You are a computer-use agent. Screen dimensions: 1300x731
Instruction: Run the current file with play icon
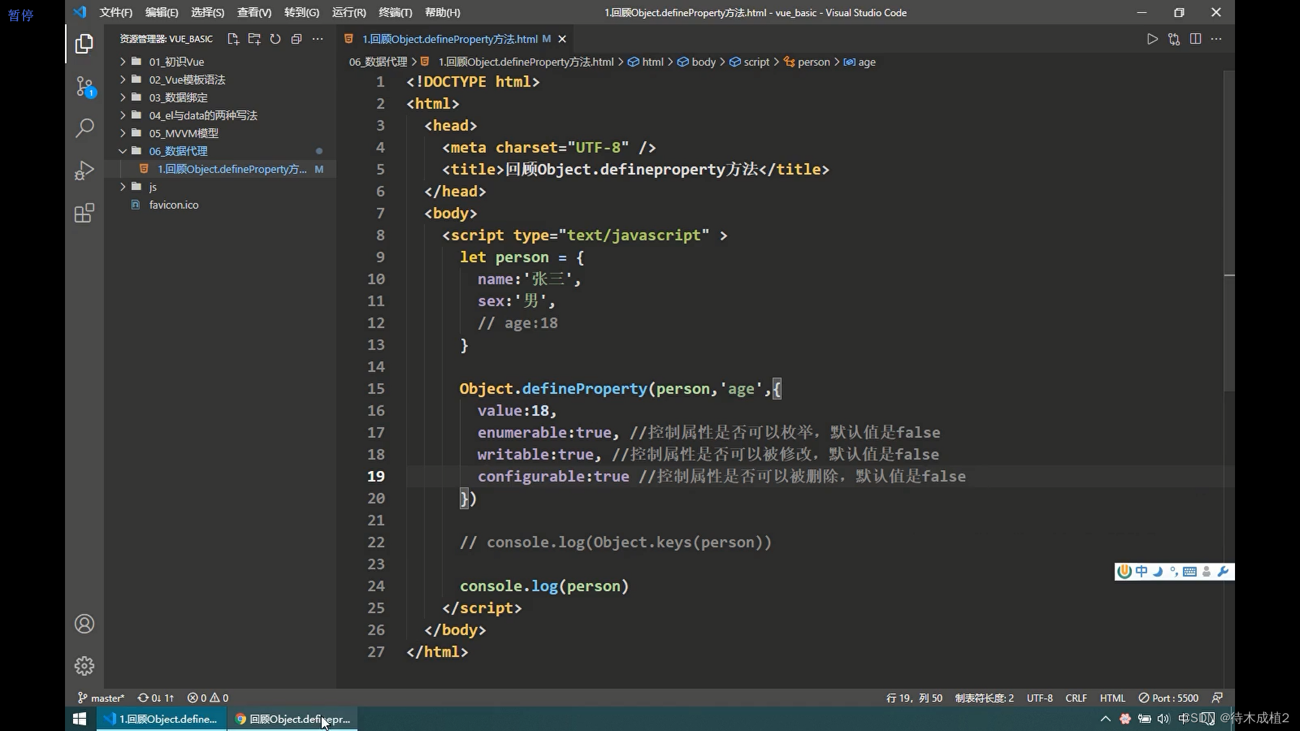coord(1152,39)
